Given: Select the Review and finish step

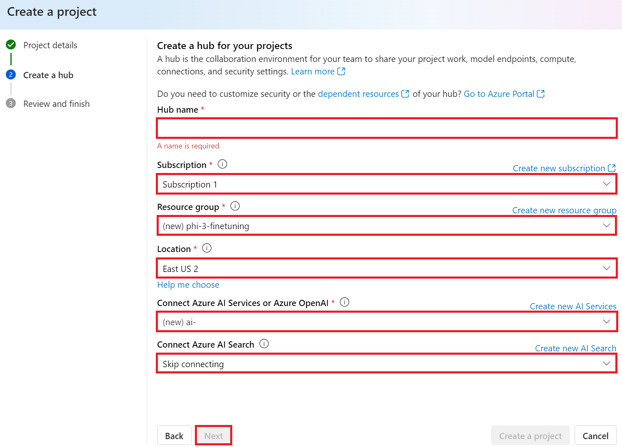Looking at the screenshot, I should (x=57, y=104).
